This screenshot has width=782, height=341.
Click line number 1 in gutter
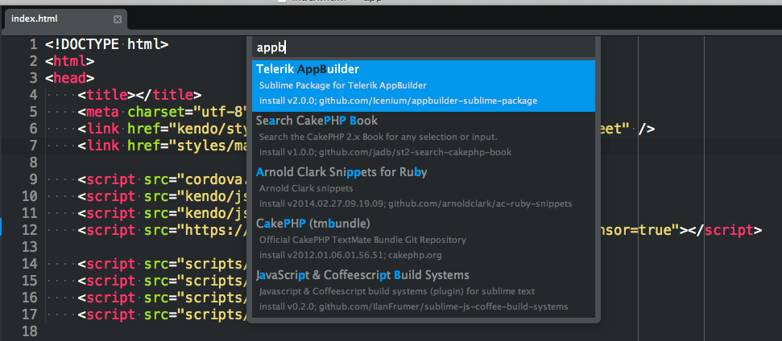coord(33,45)
